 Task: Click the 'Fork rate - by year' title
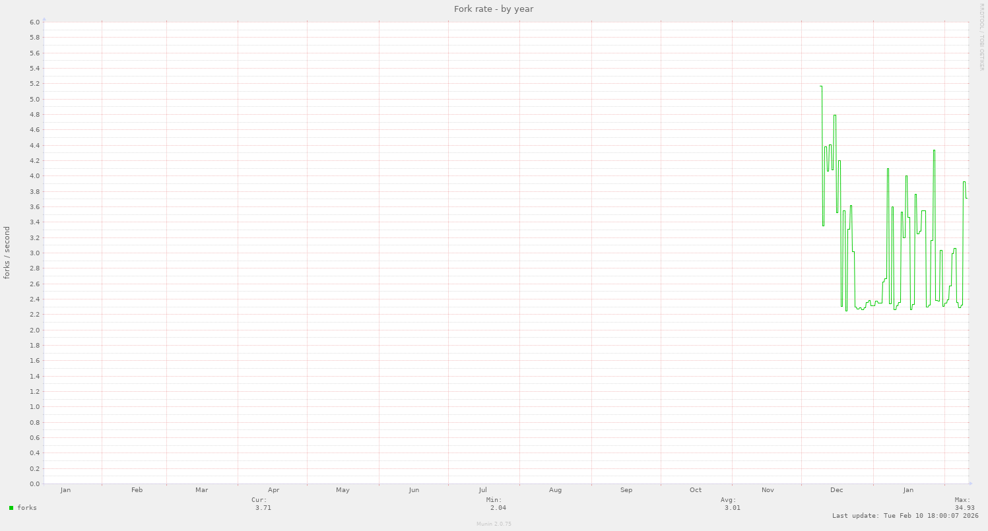click(494, 9)
